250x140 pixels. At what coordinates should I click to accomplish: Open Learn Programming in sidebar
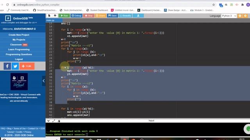19,49
